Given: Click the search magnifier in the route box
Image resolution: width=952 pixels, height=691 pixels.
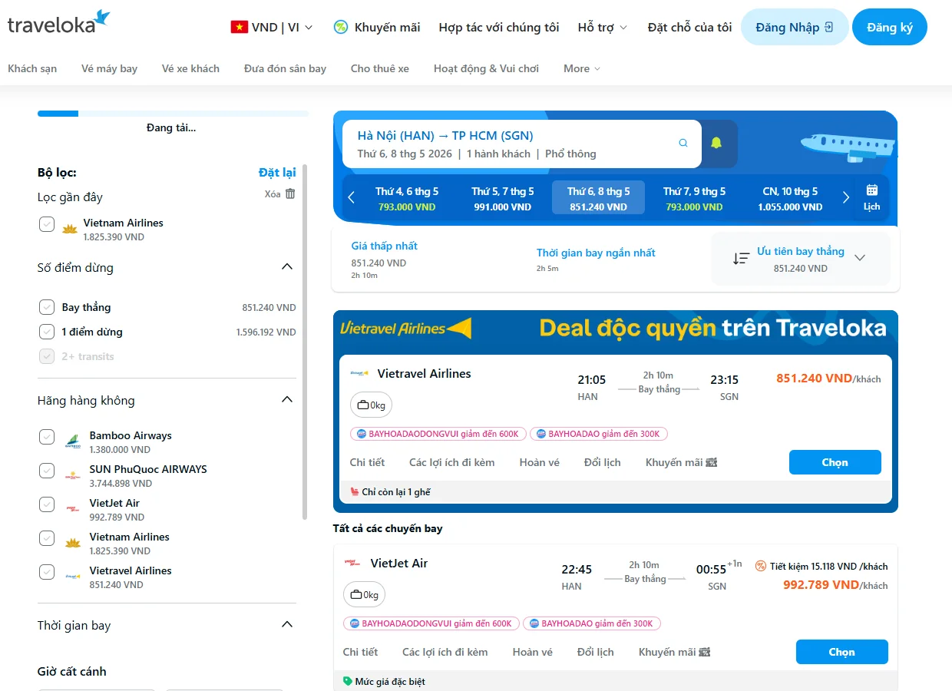Looking at the screenshot, I should (683, 143).
